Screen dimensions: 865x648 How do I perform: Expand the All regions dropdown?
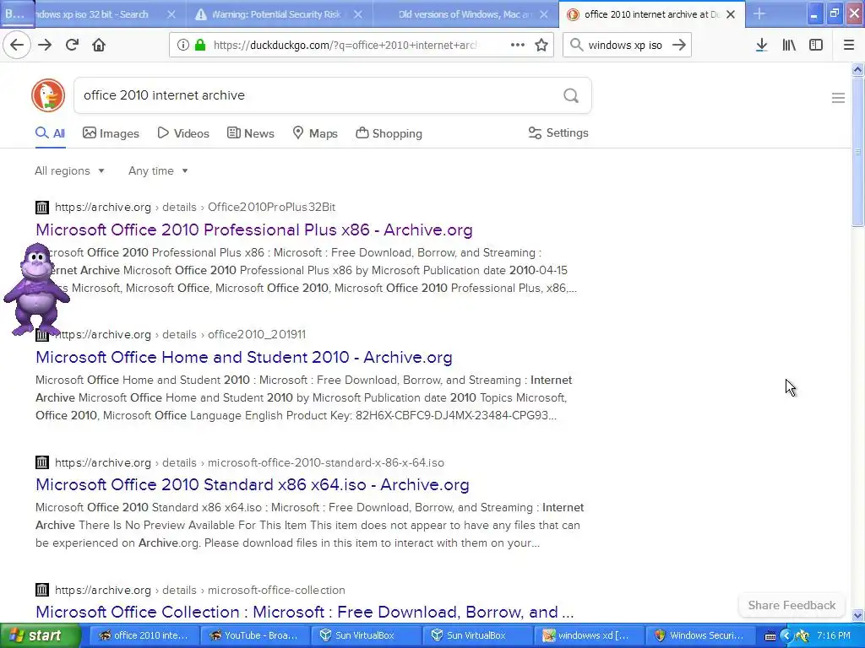[69, 170]
